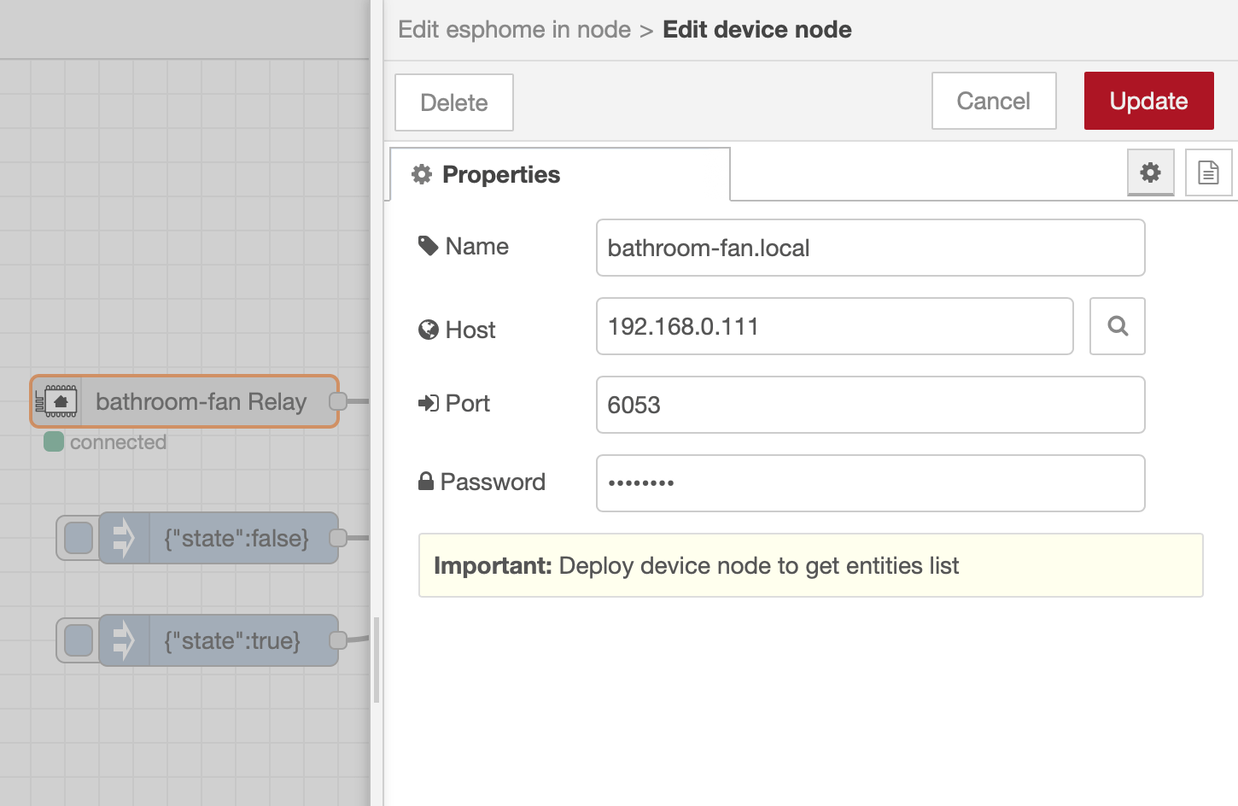Trigger the {"state":false} inject button
This screenshot has width=1238, height=806.
79,538
